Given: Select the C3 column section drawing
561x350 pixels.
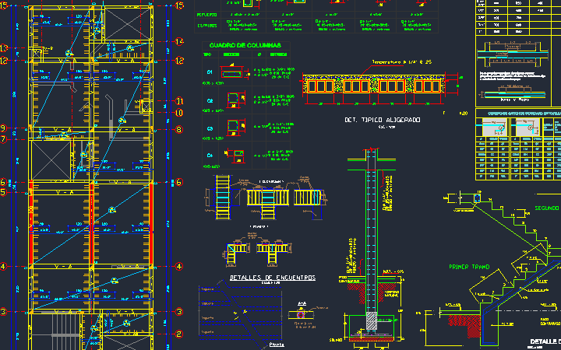Looking at the screenshot, I should [235, 128].
